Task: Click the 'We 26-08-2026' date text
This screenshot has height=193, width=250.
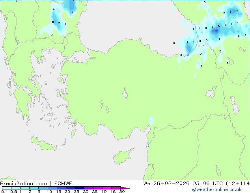Action: coord(166,184)
